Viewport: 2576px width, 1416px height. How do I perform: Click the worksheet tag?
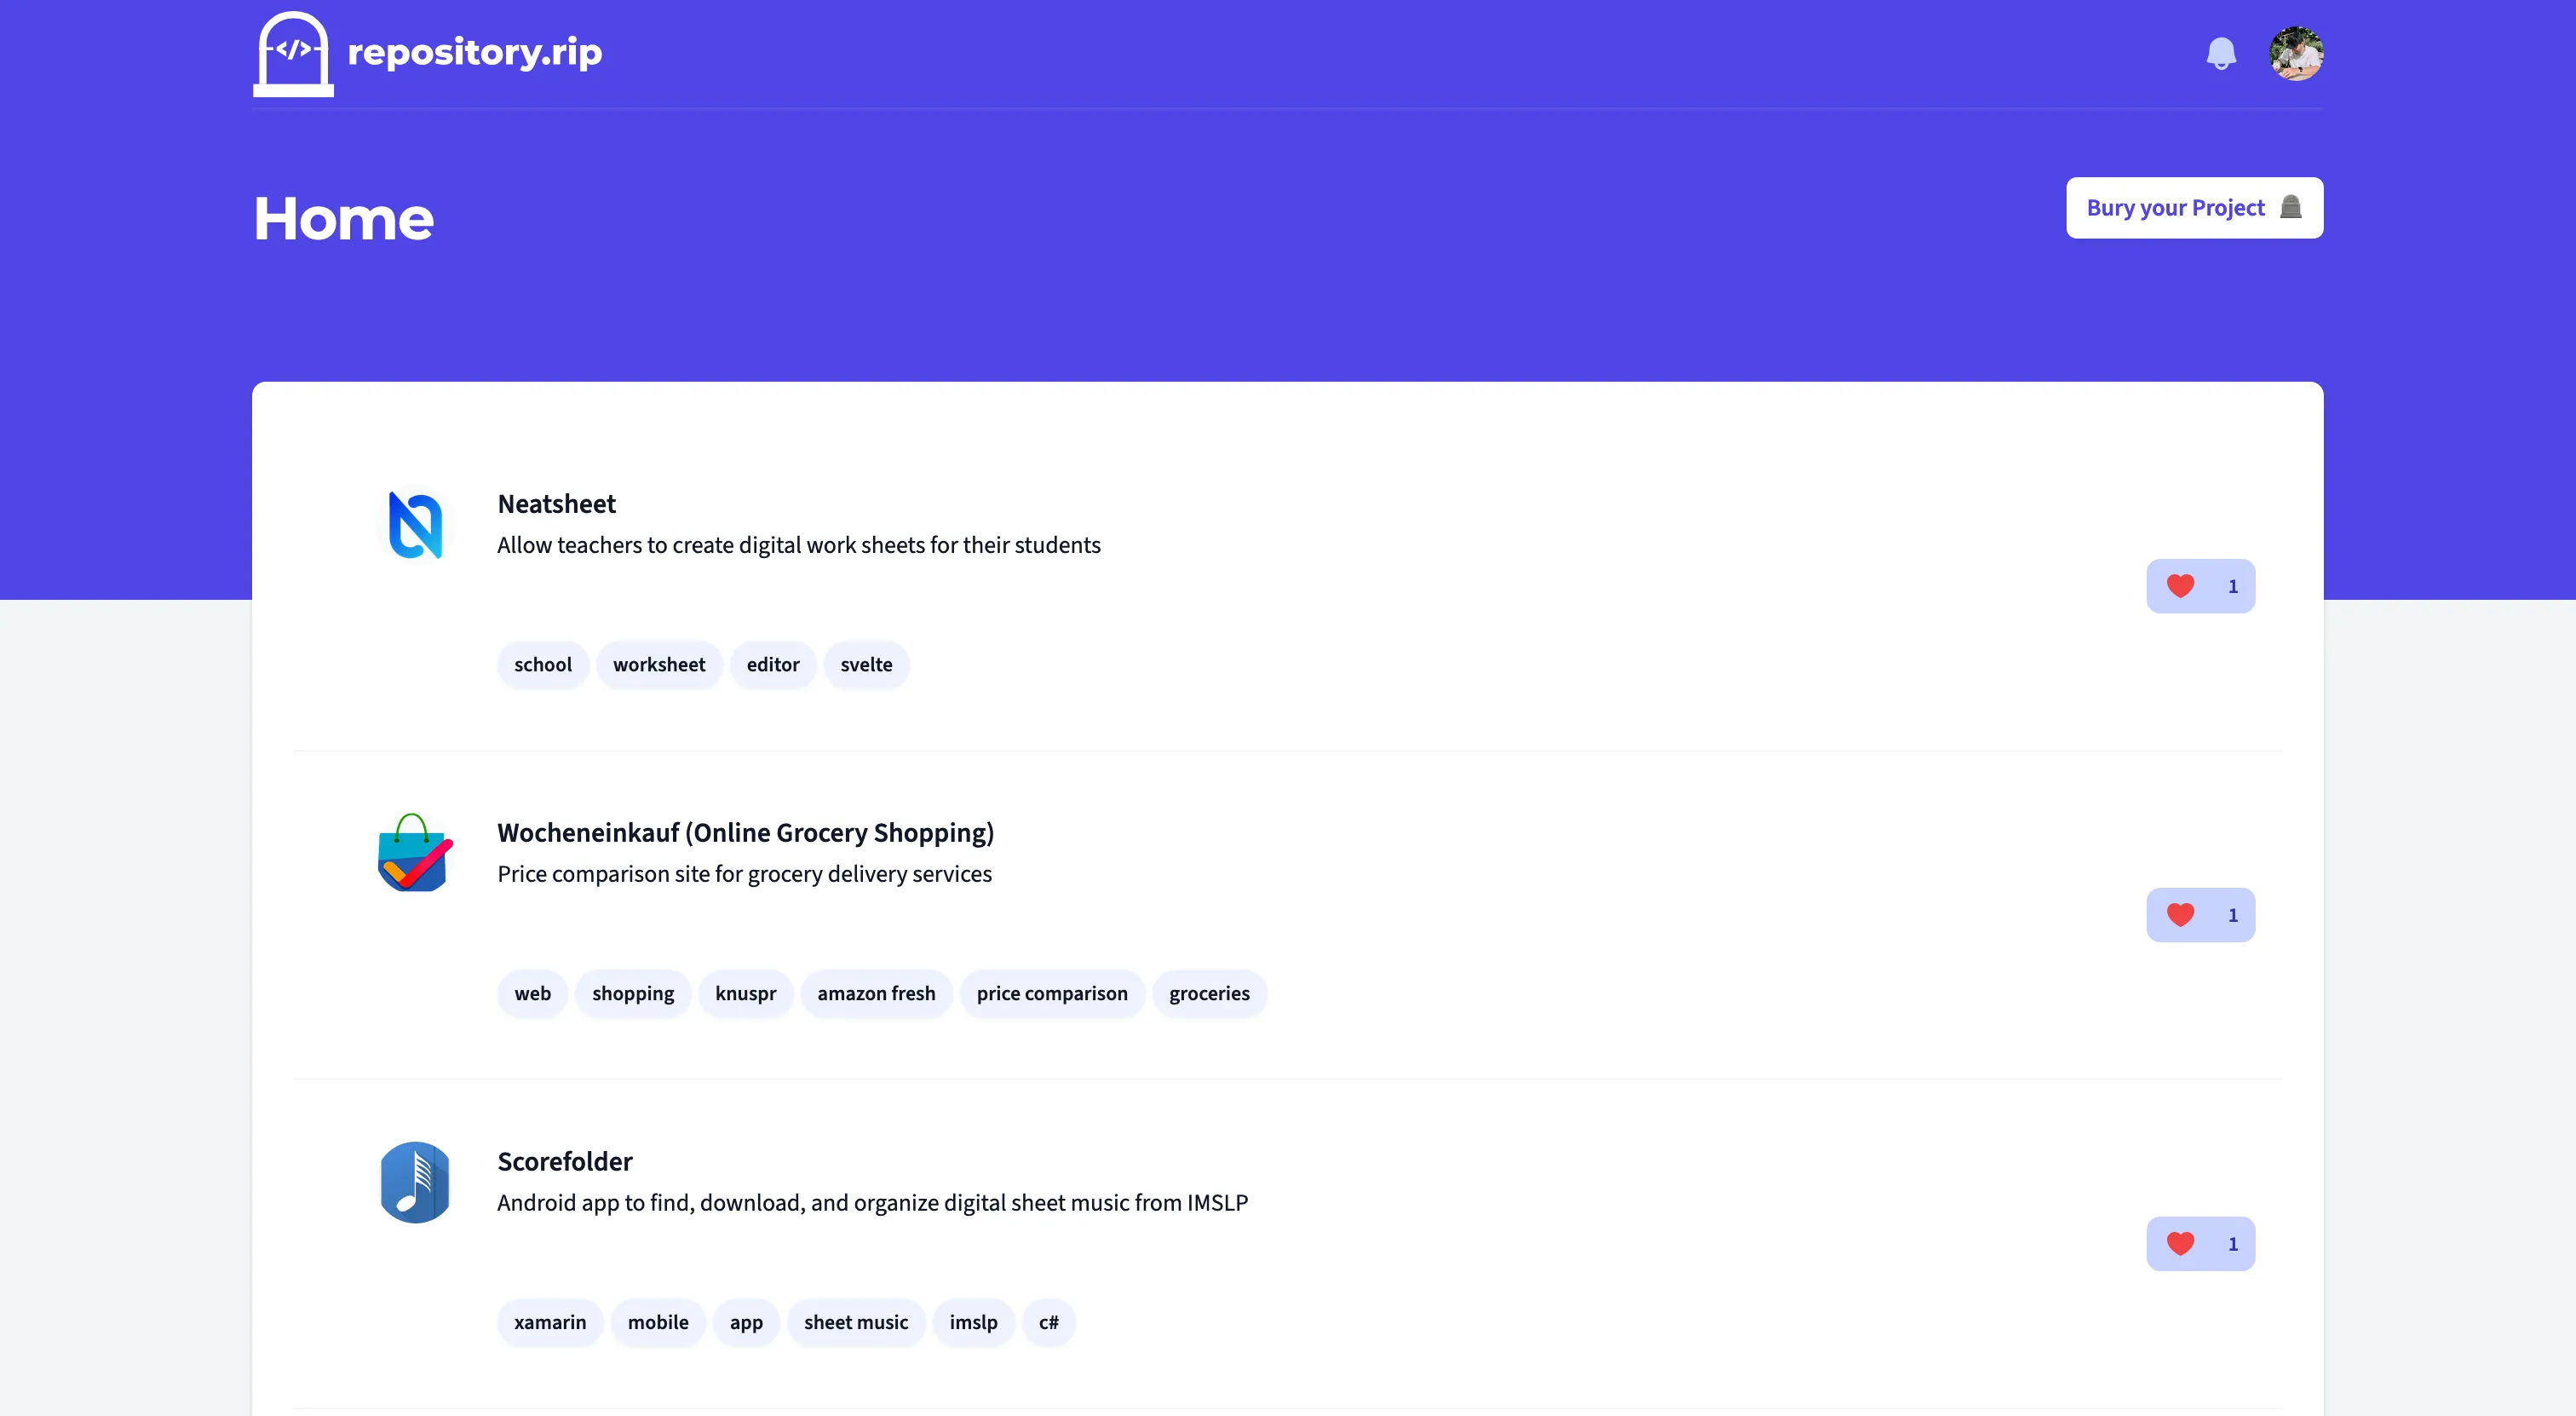pos(658,664)
